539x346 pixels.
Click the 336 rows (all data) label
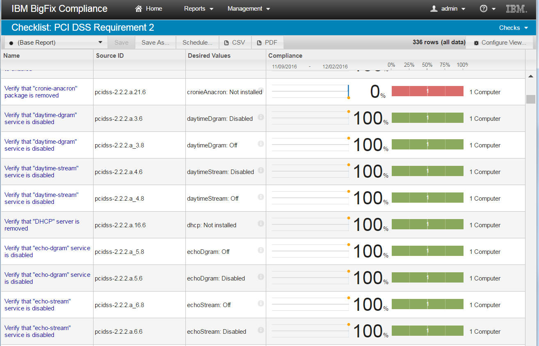439,42
